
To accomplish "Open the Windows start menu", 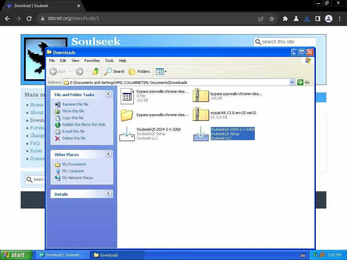I will [16, 255].
